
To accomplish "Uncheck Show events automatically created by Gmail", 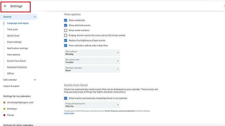I will (66, 98).
